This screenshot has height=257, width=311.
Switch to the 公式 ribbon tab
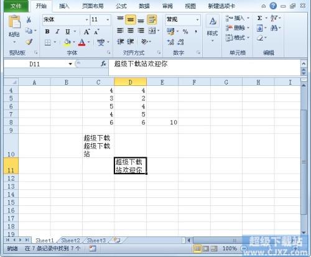pyautogui.click(x=121, y=6)
